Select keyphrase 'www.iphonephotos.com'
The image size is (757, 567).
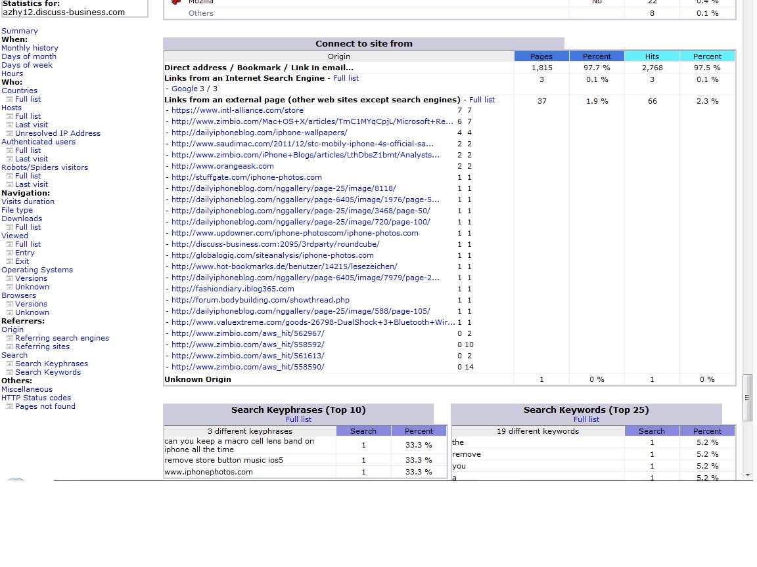(208, 472)
